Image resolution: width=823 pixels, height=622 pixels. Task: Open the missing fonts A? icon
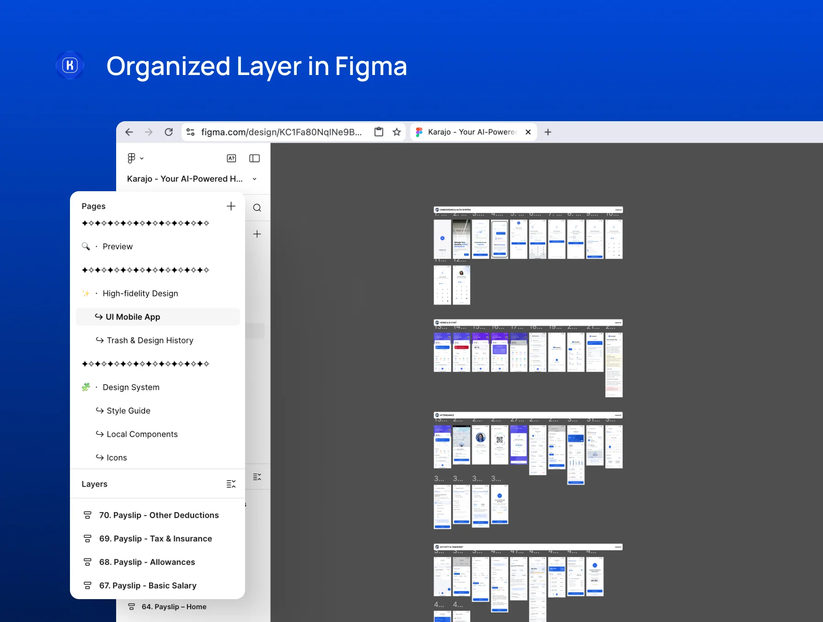point(231,158)
